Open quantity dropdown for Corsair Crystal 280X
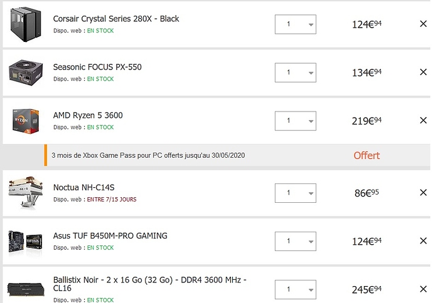This screenshot has height=303, width=433. pos(296,24)
